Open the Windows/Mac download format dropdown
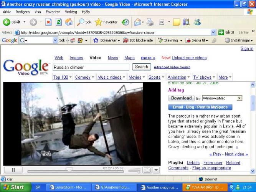The height and width of the screenshot is (192, 256). 239,98
